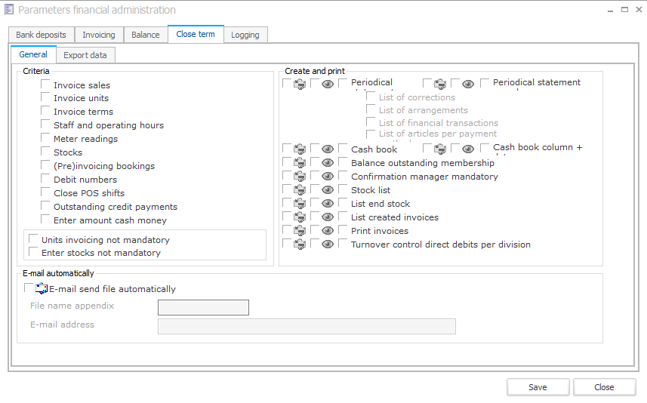Open the Bank deposits tab
Viewport: 647px width, 403px height.
(42, 35)
